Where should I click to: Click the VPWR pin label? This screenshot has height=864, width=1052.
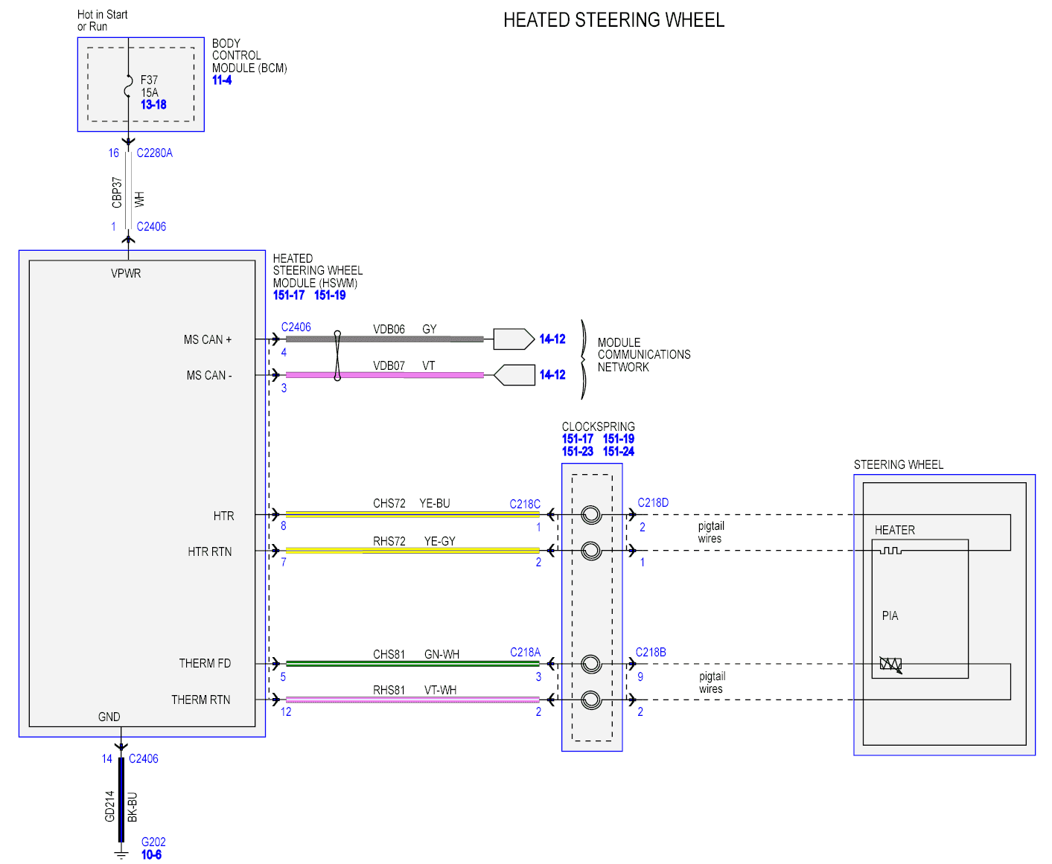tap(126, 274)
